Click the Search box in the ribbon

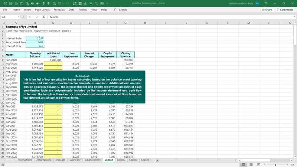120,10
